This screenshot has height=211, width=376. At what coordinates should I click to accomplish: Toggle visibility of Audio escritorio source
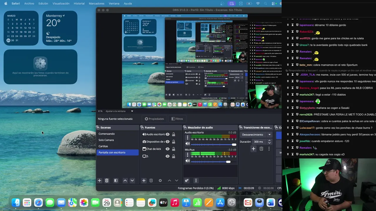tap(167, 134)
